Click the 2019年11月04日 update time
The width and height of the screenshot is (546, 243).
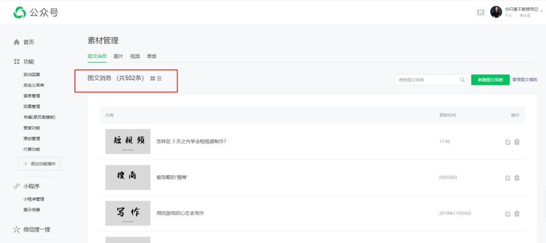[x=455, y=213]
